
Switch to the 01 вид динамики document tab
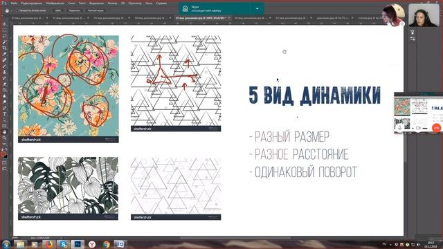27,18
